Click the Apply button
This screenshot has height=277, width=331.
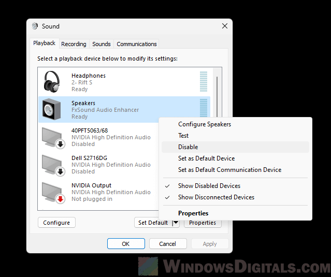tap(210, 244)
